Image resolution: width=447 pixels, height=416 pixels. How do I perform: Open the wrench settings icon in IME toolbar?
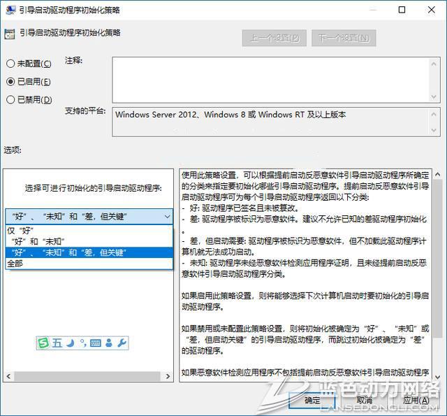[121, 343]
